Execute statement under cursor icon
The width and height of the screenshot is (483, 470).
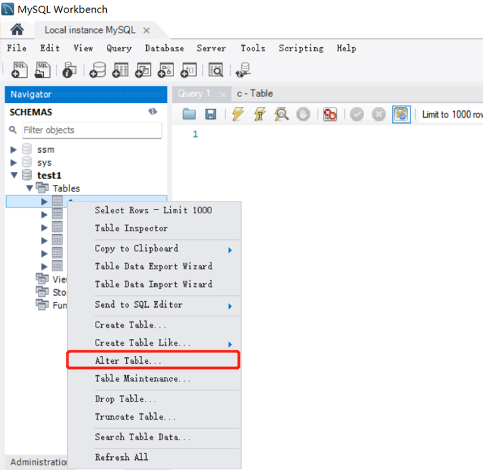[259, 114]
